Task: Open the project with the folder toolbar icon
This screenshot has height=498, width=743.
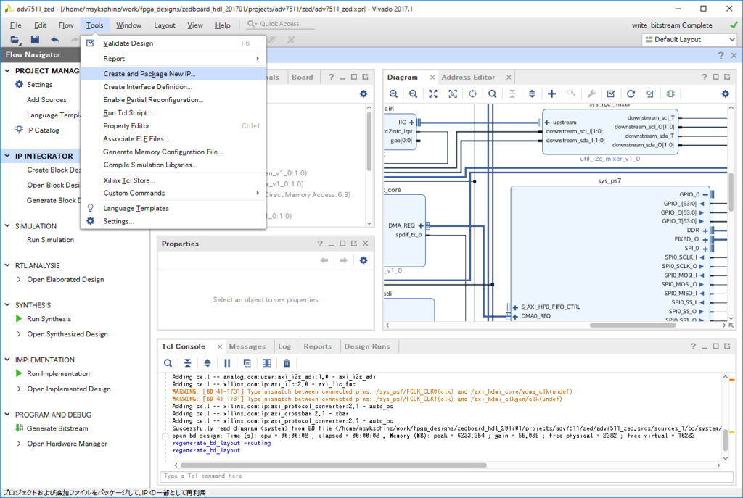Action: coord(15,40)
